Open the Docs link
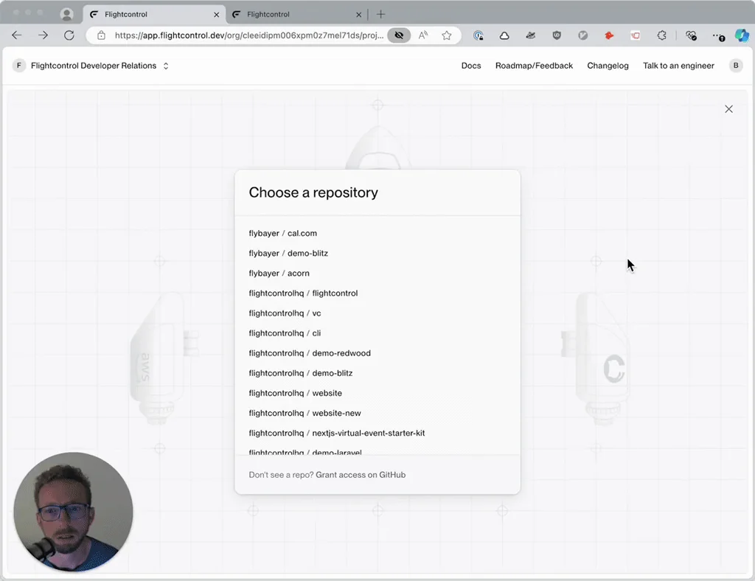755x581 pixels. point(471,66)
